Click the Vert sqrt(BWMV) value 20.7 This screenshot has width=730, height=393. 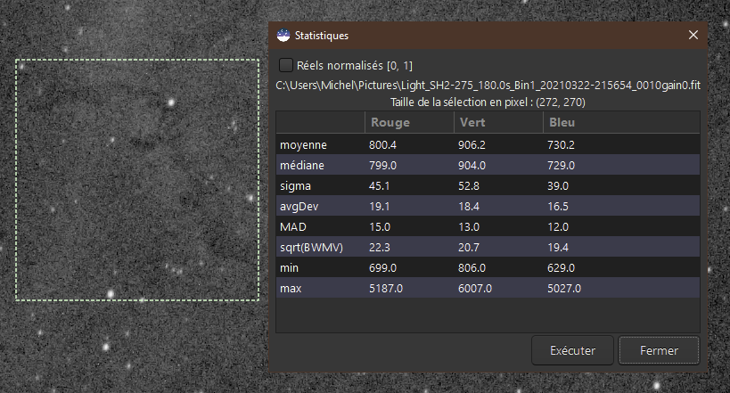coord(468,247)
